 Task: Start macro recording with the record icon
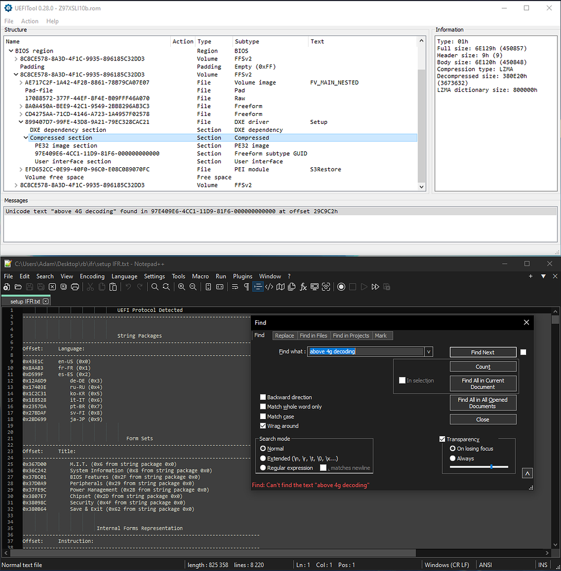pyautogui.click(x=341, y=287)
